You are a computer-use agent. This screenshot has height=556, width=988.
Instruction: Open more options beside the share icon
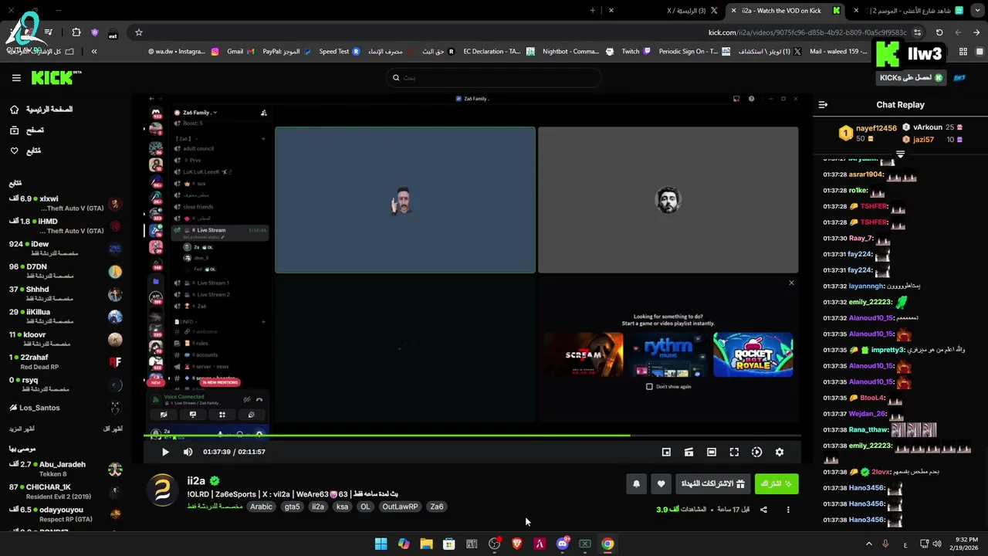point(788,510)
